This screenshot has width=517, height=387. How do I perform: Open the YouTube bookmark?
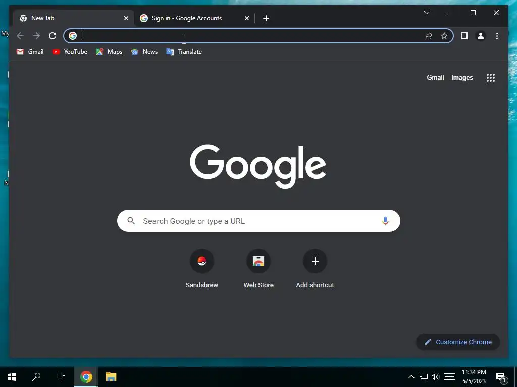click(70, 52)
